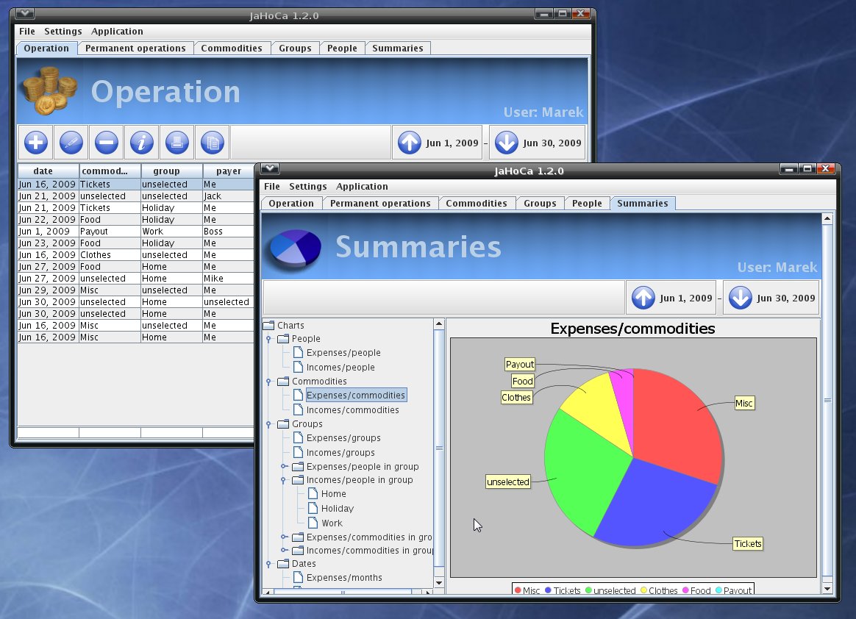
Task: Click the printer icon in the toolbar
Action: (177, 143)
